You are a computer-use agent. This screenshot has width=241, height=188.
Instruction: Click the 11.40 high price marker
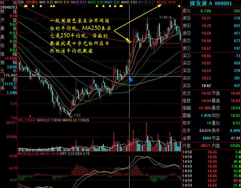tap(163, 17)
